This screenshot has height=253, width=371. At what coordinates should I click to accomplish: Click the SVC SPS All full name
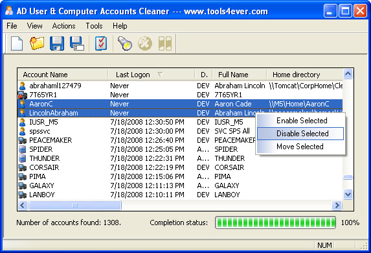232,131
